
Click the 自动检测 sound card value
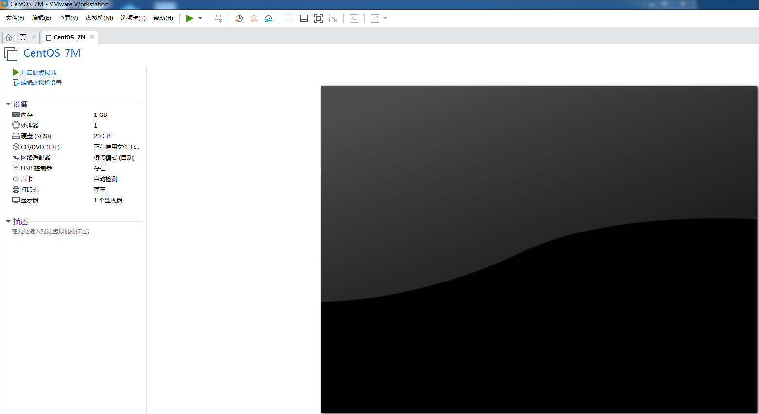tap(105, 179)
